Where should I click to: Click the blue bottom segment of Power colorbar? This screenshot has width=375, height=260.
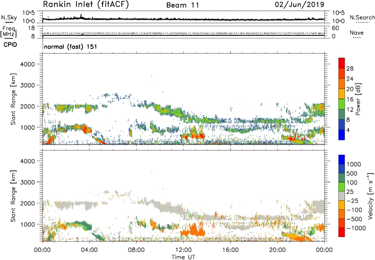point(342,135)
